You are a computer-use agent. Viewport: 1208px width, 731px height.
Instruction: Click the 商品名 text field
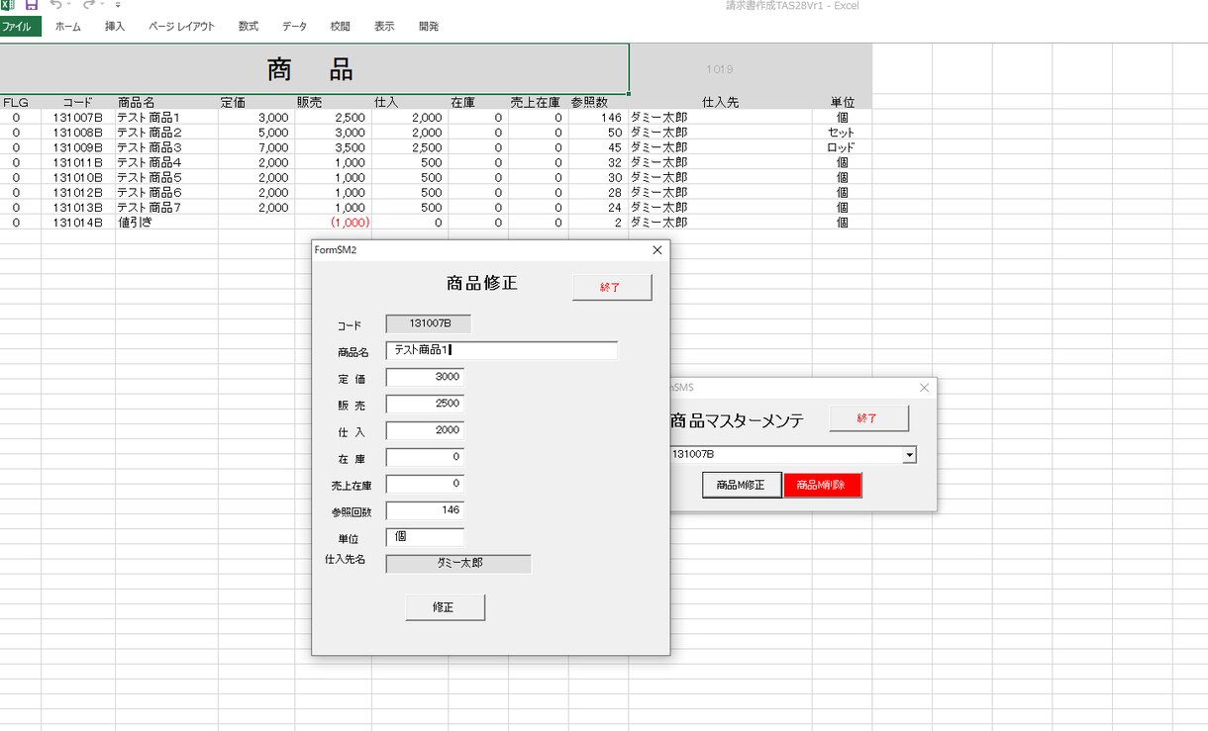501,350
